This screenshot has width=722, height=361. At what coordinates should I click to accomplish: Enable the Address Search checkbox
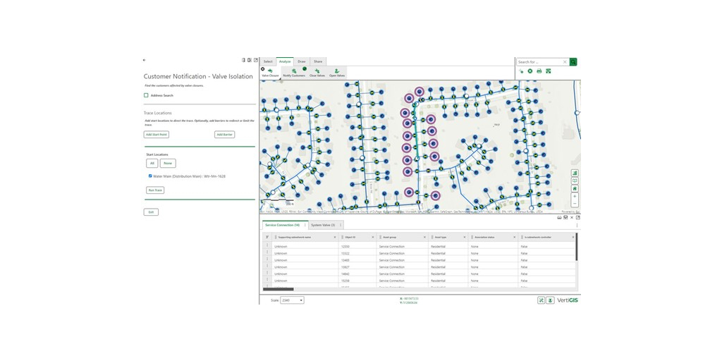click(x=147, y=95)
